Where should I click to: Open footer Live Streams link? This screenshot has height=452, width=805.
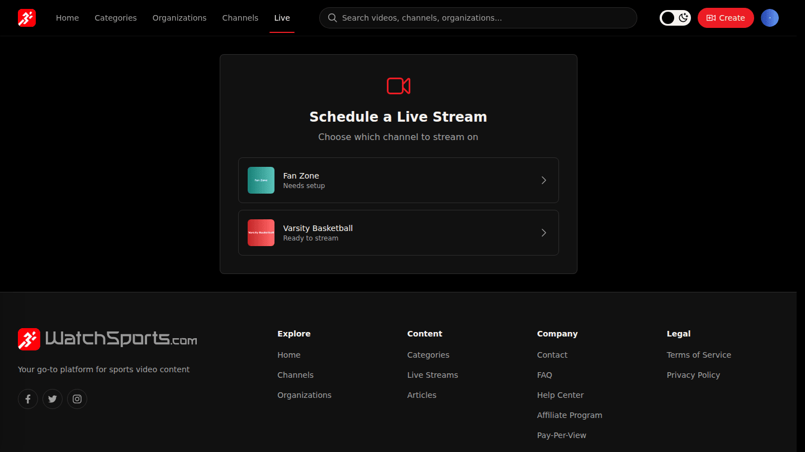pos(433,375)
